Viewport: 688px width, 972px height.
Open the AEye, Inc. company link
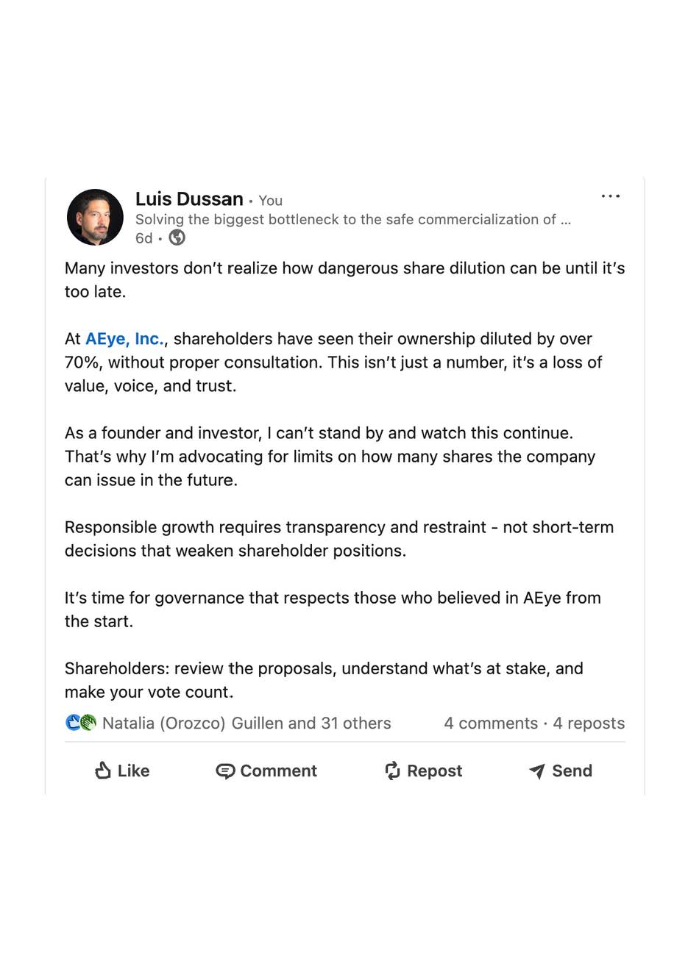click(124, 339)
